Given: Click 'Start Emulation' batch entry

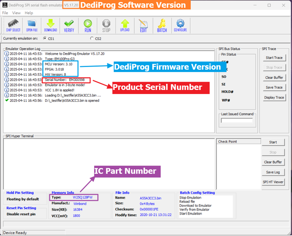Looking at the screenshot, I should pos(190,214).
